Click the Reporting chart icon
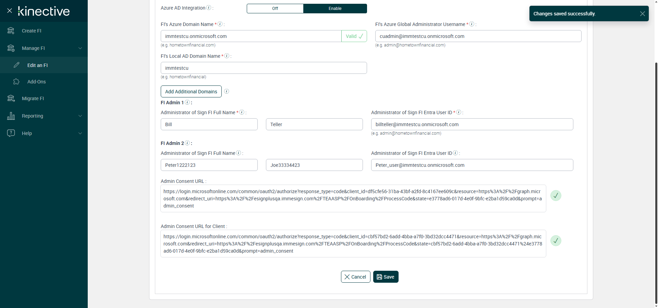658x308 pixels. tap(11, 116)
